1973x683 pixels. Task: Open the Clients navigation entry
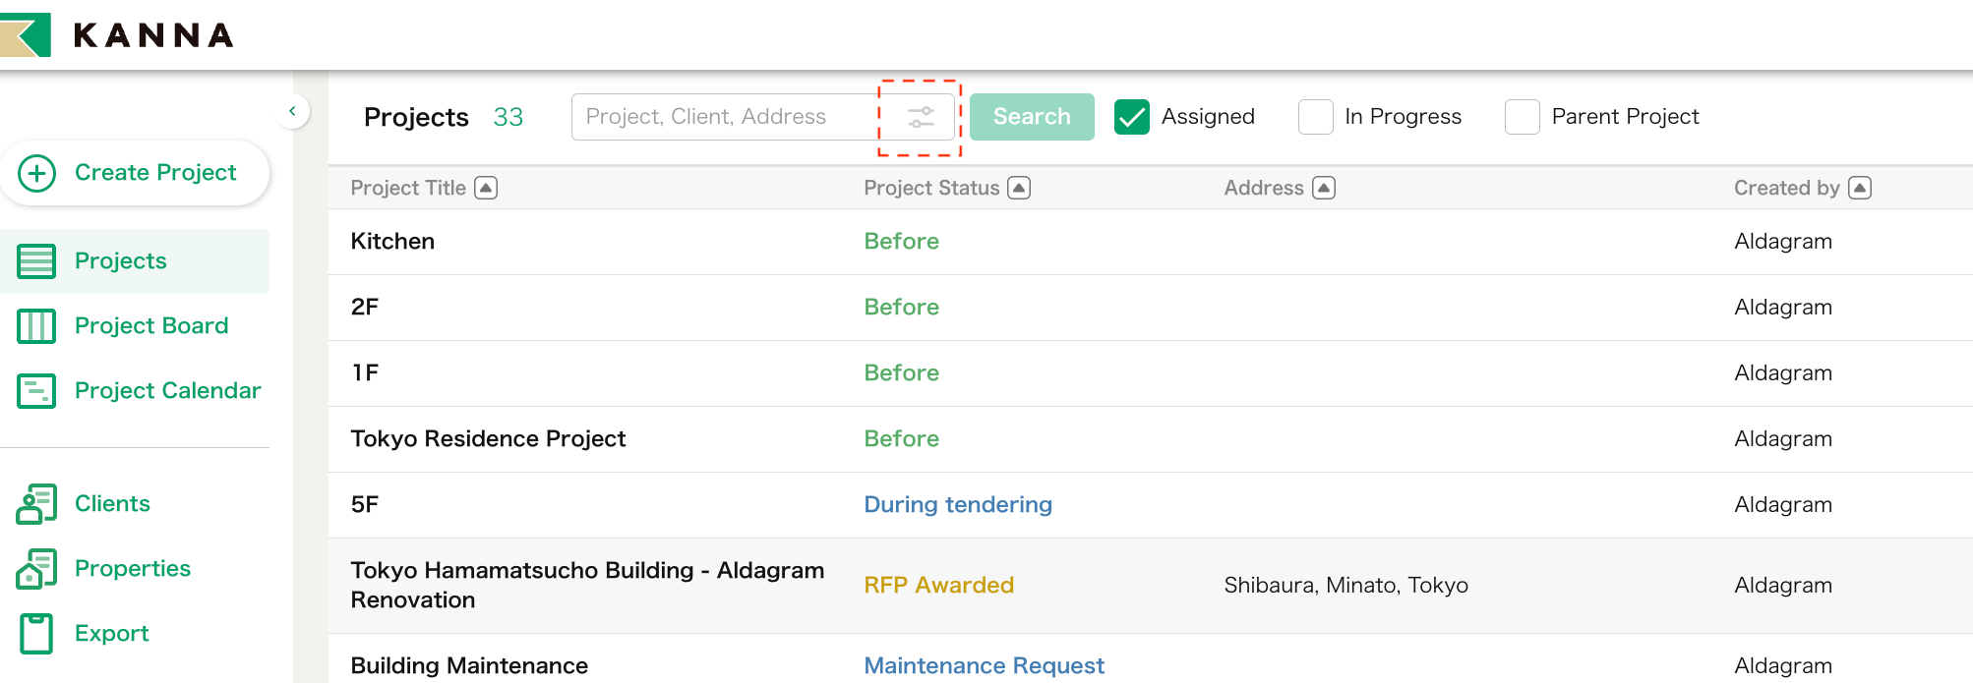point(111,503)
